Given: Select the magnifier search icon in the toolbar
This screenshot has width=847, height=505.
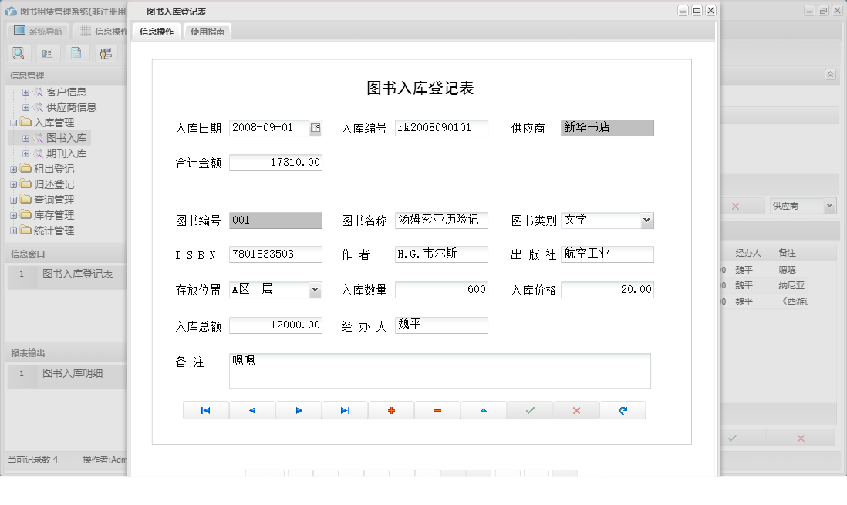Looking at the screenshot, I should coord(18,52).
